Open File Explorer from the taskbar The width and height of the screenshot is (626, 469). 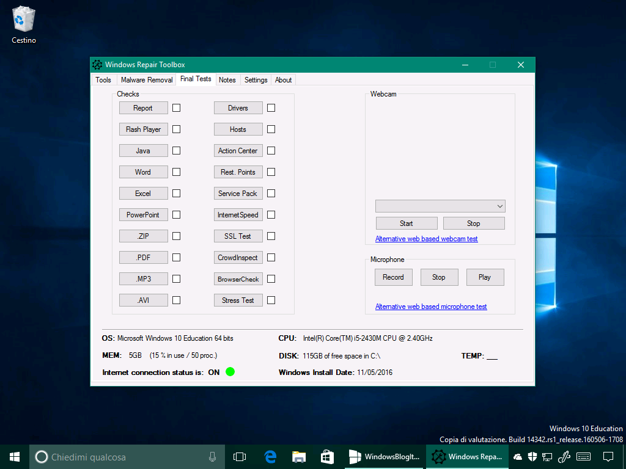[298, 457]
